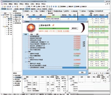Toggle the checkbox at right end of grid toolbar
This screenshot has height=95, width=111.
pyautogui.click(x=95, y=11)
